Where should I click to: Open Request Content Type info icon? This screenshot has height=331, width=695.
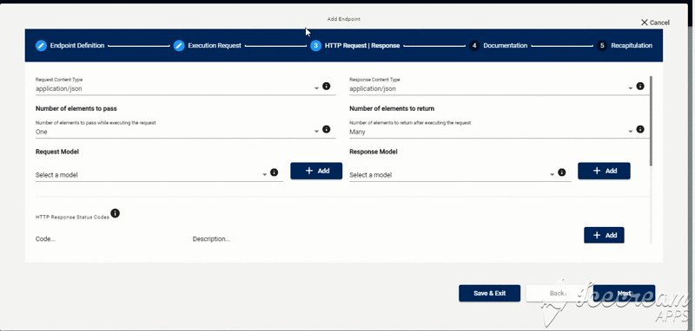click(327, 86)
